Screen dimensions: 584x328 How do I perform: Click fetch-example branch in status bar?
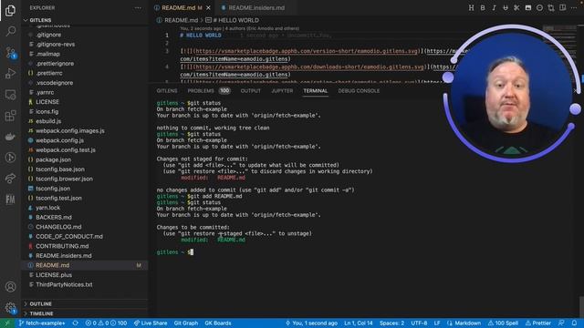[42, 323]
